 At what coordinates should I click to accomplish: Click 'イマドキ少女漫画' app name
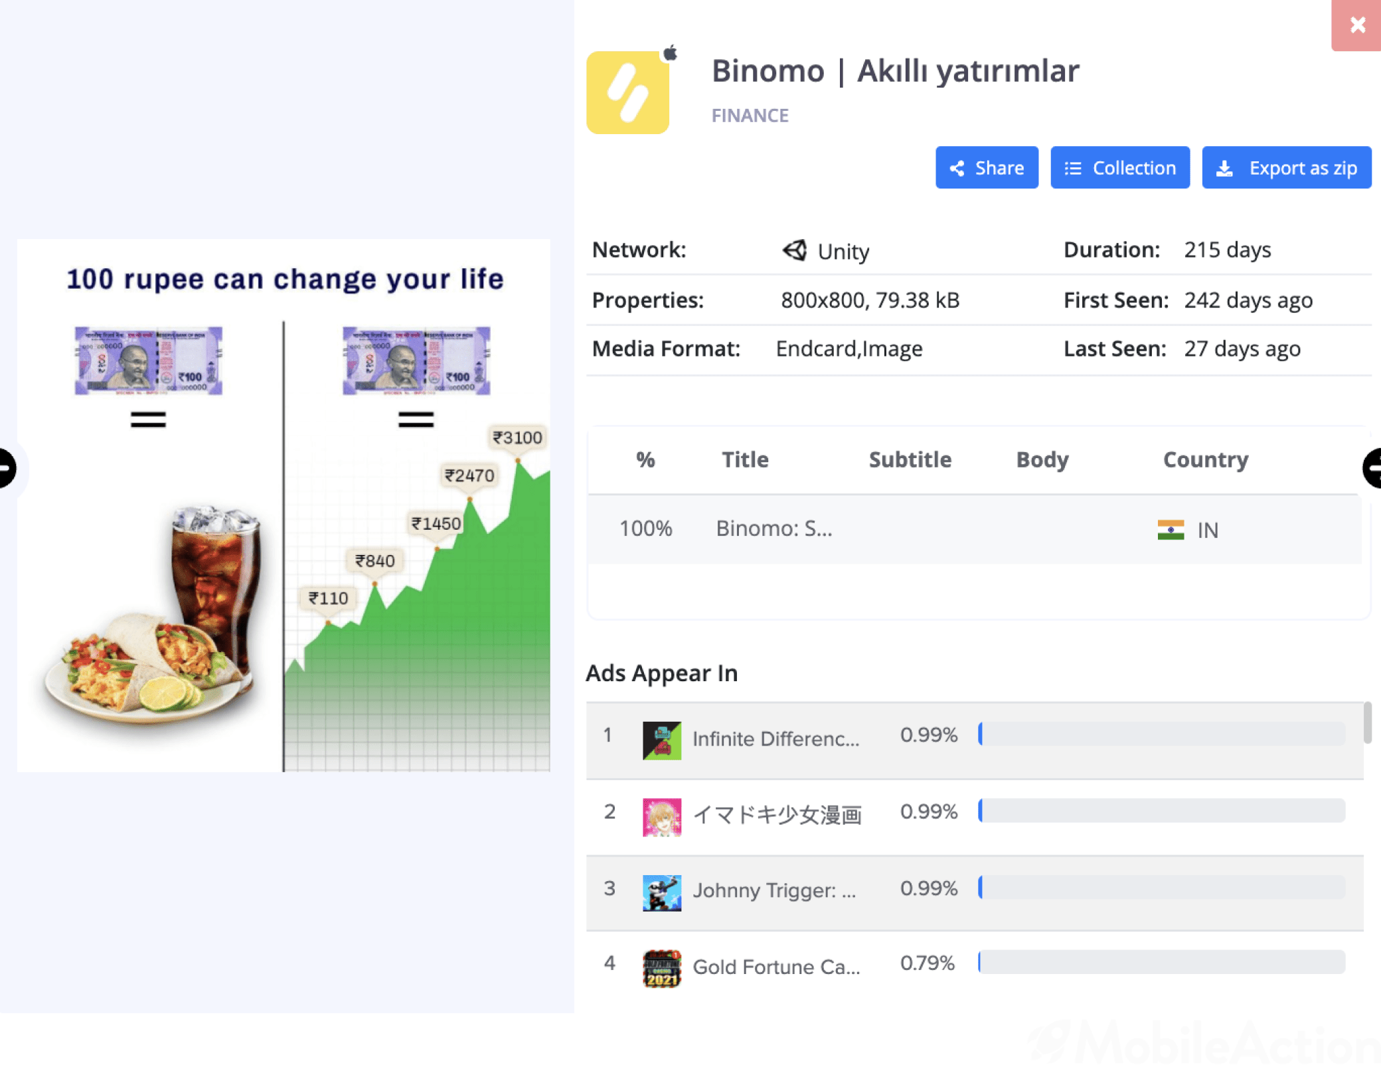(x=777, y=815)
